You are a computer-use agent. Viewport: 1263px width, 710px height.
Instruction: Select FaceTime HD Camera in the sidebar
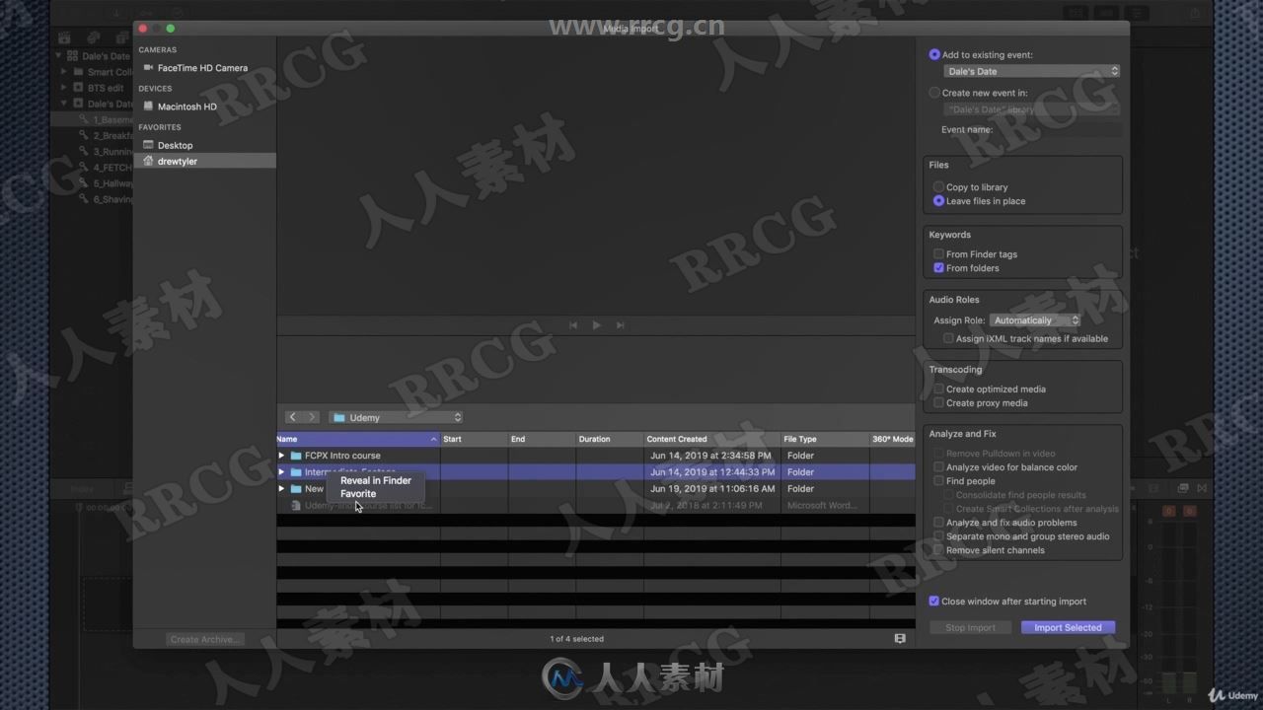click(202, 68)
